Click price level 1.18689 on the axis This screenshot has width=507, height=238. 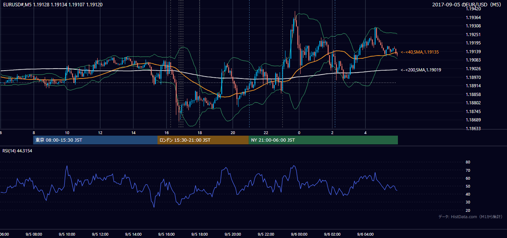[472, 120]
